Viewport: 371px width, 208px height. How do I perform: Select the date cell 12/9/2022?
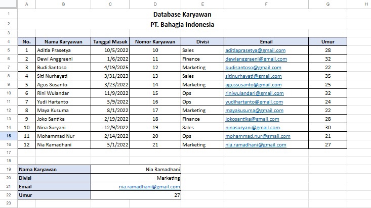coord(110,128)
